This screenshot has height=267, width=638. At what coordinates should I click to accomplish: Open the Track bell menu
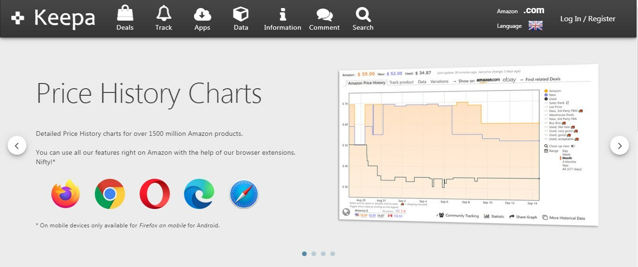[164, 18]
